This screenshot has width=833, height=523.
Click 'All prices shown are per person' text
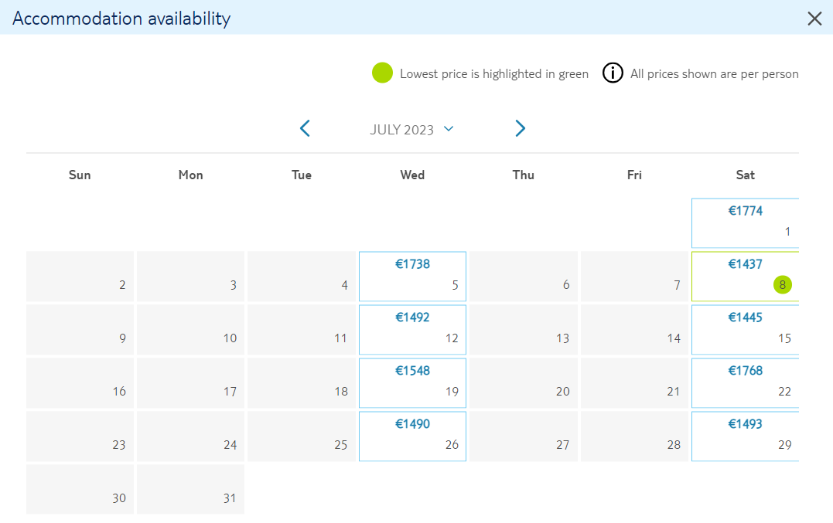[714, 73]
